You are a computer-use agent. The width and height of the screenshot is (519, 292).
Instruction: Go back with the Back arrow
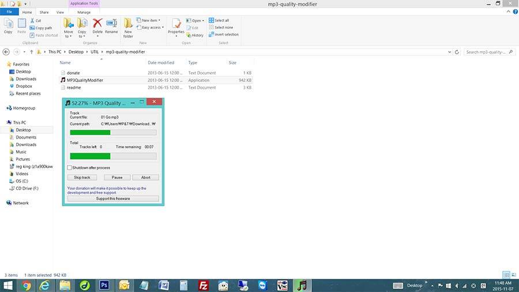tap(6, 52)
